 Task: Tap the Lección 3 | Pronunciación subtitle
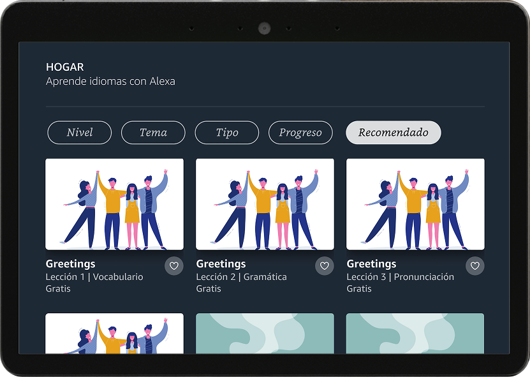point(400,277)
